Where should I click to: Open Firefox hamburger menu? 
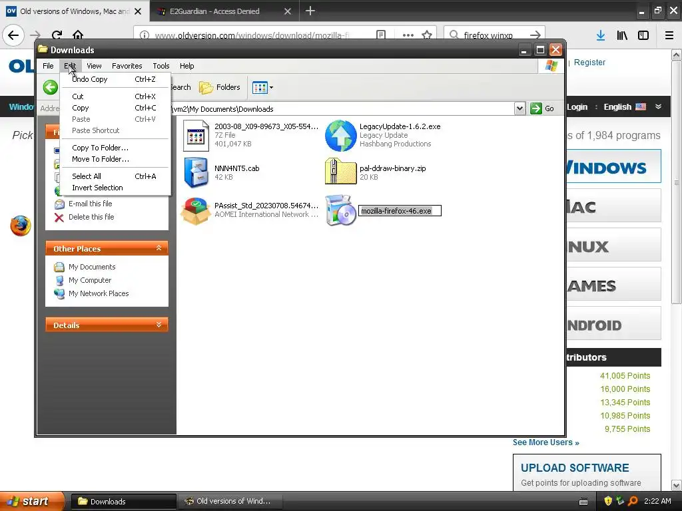pos(669,36)
